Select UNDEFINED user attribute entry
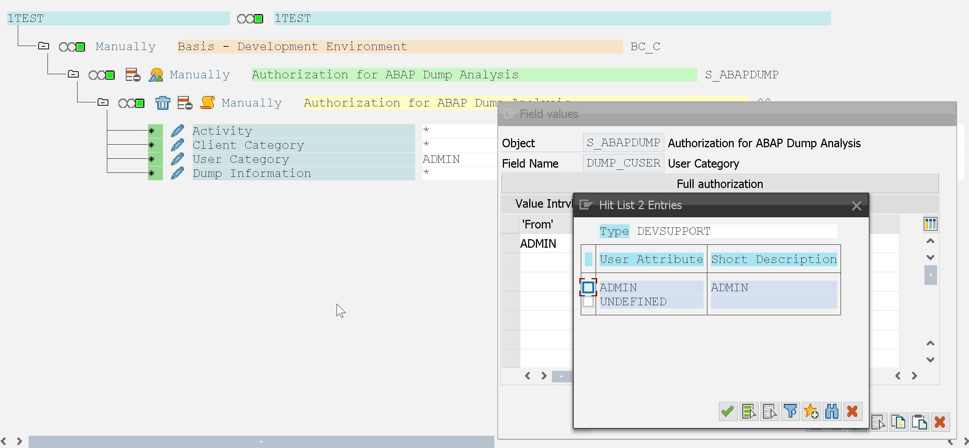Image resolution: width=969 pixels, height=448 pixels. (651, 302)
